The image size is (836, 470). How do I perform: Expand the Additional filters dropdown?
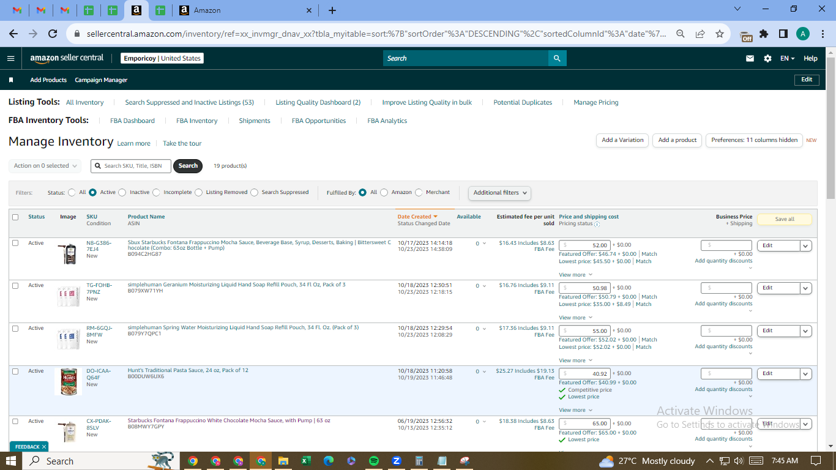pyautogui.click(x=499, y=193)
